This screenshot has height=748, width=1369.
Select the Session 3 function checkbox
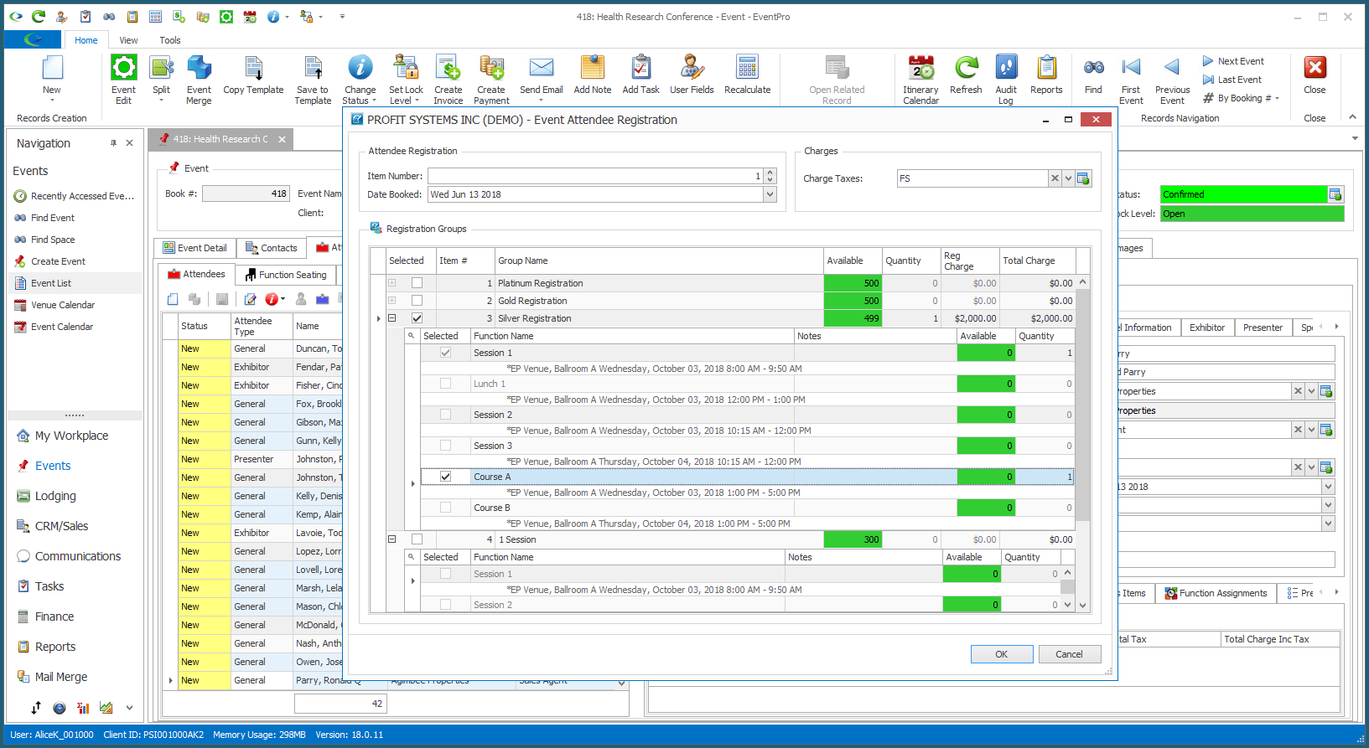(445, 446)
